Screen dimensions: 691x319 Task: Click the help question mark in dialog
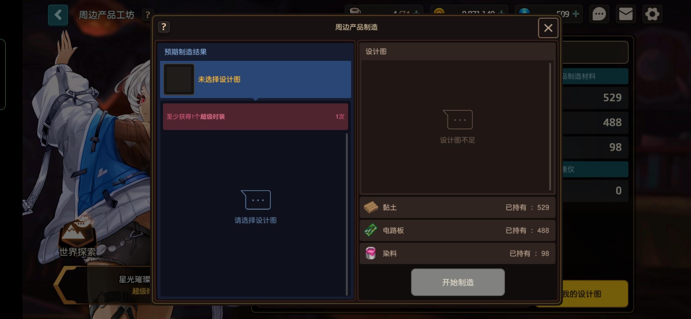coord(164,27)
